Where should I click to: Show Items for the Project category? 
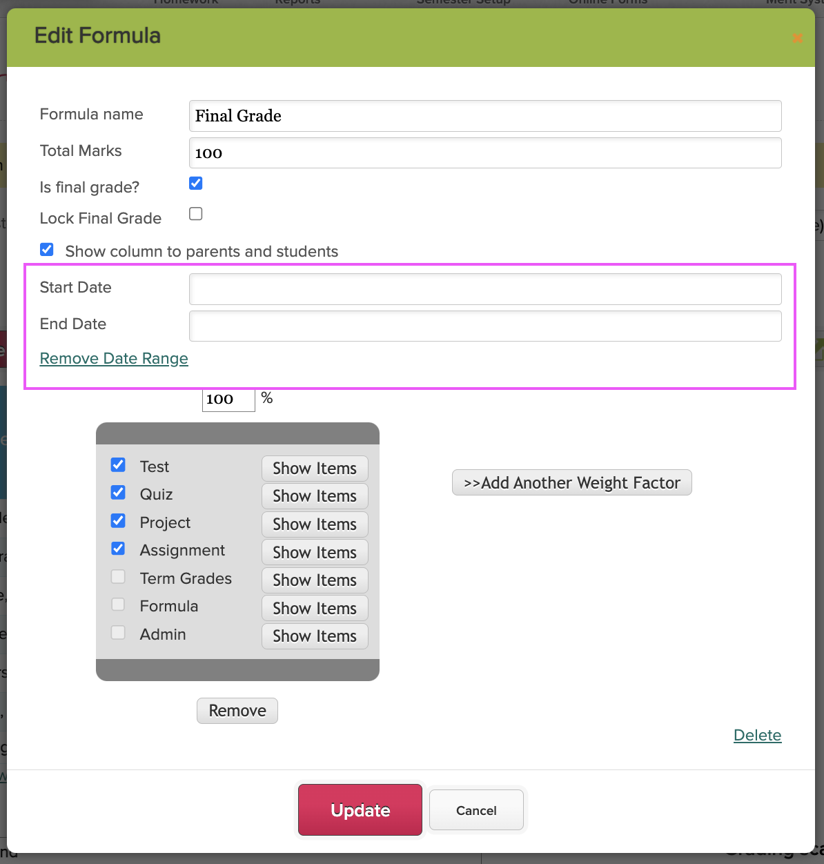[315, 524]
